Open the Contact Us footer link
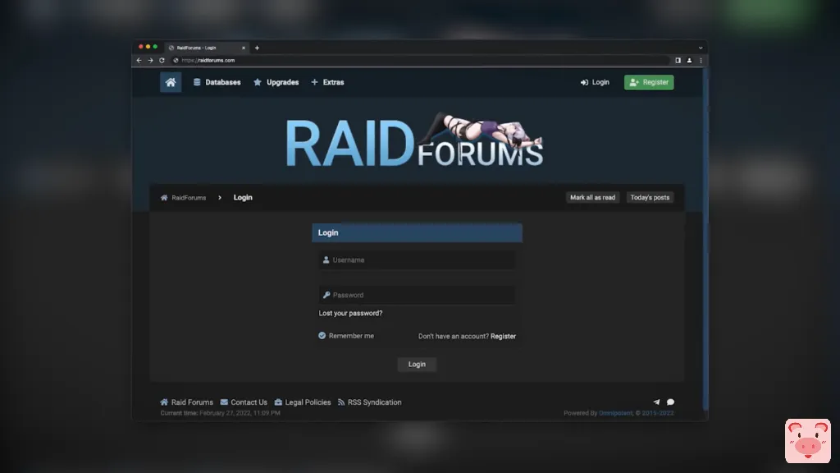 244,402
